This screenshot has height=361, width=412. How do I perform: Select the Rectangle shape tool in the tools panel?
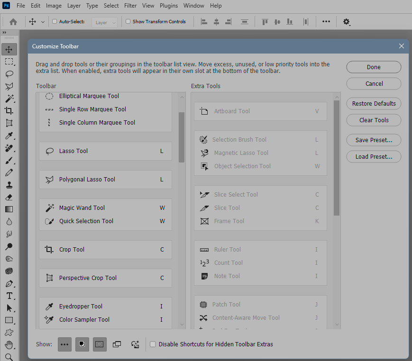(9, 320)
